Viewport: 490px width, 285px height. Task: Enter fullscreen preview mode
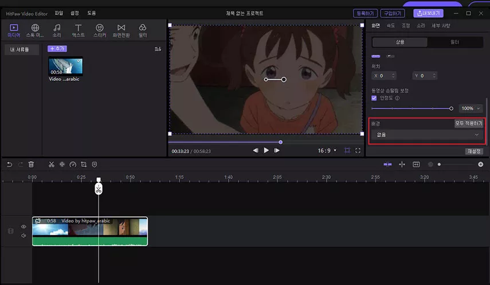358,150
